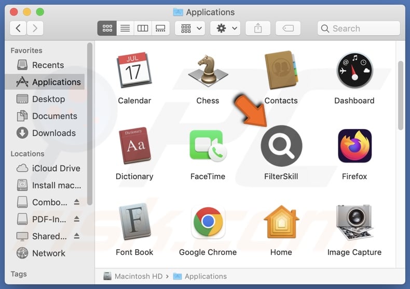The image size is (410, 289).
Task: Select Applications in the sidebar
Action: click(x=45, y=82)
